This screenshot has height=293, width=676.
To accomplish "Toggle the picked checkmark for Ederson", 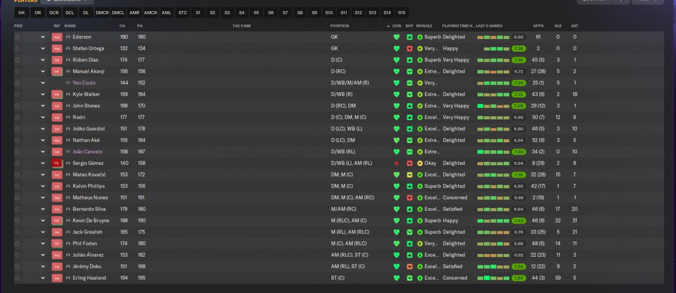I will (17, 37).
